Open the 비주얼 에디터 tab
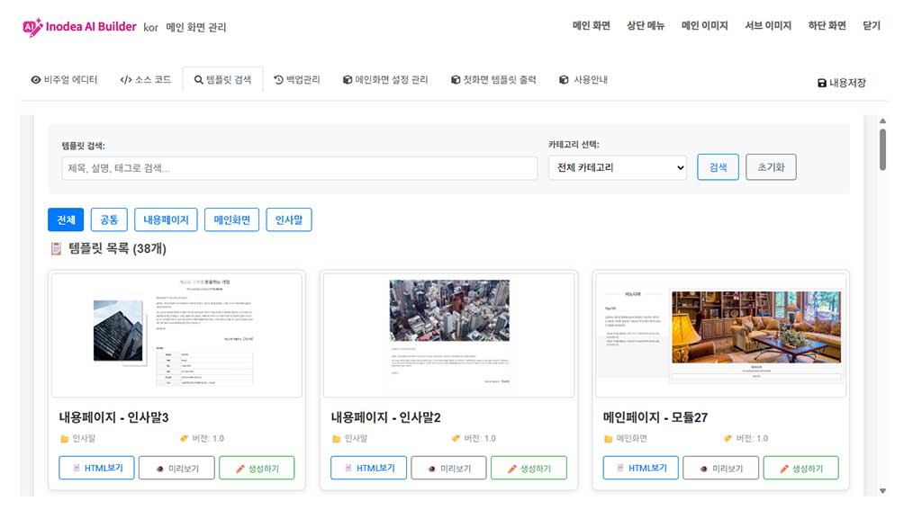The height and width of the screenshot is (510, 922). pos(64,80)
